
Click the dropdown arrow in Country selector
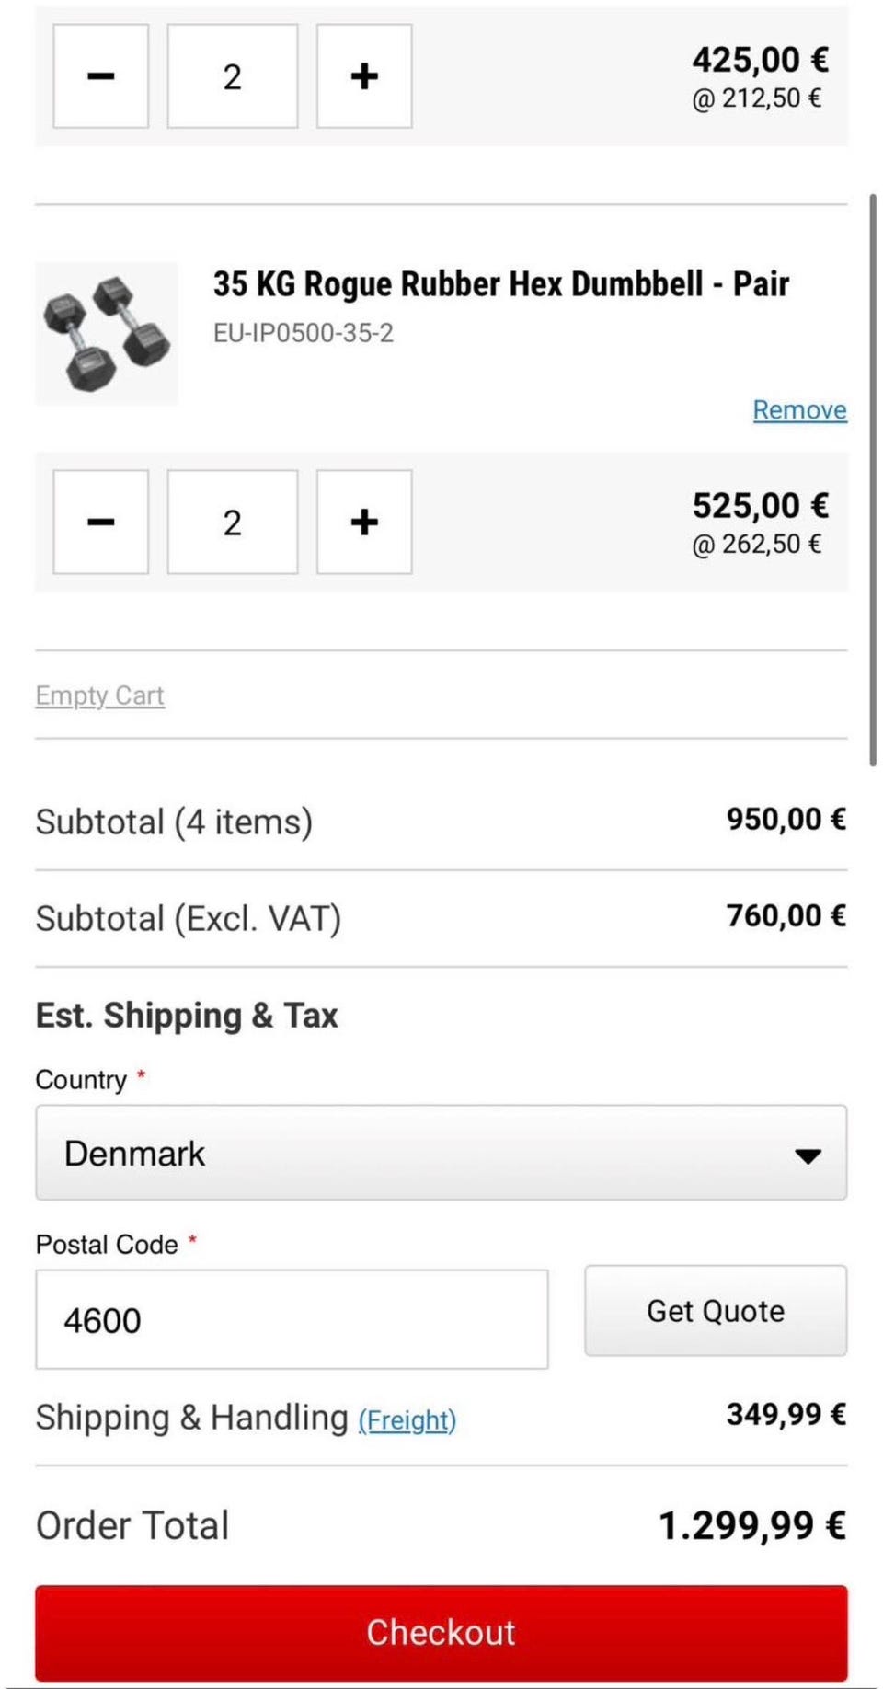pos(808,1155)
